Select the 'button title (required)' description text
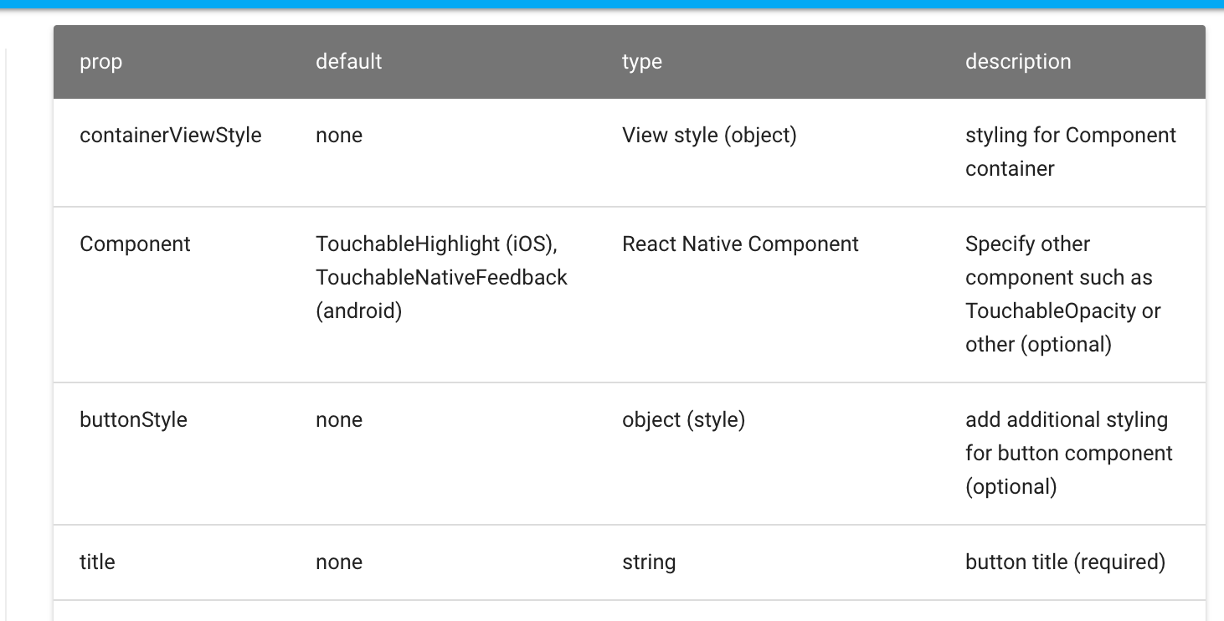 1065,562
